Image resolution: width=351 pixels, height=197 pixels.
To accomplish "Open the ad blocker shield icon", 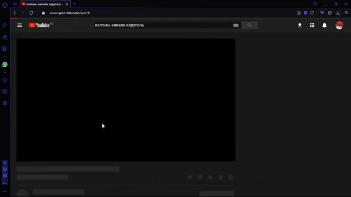I will [x=305, y=13].
